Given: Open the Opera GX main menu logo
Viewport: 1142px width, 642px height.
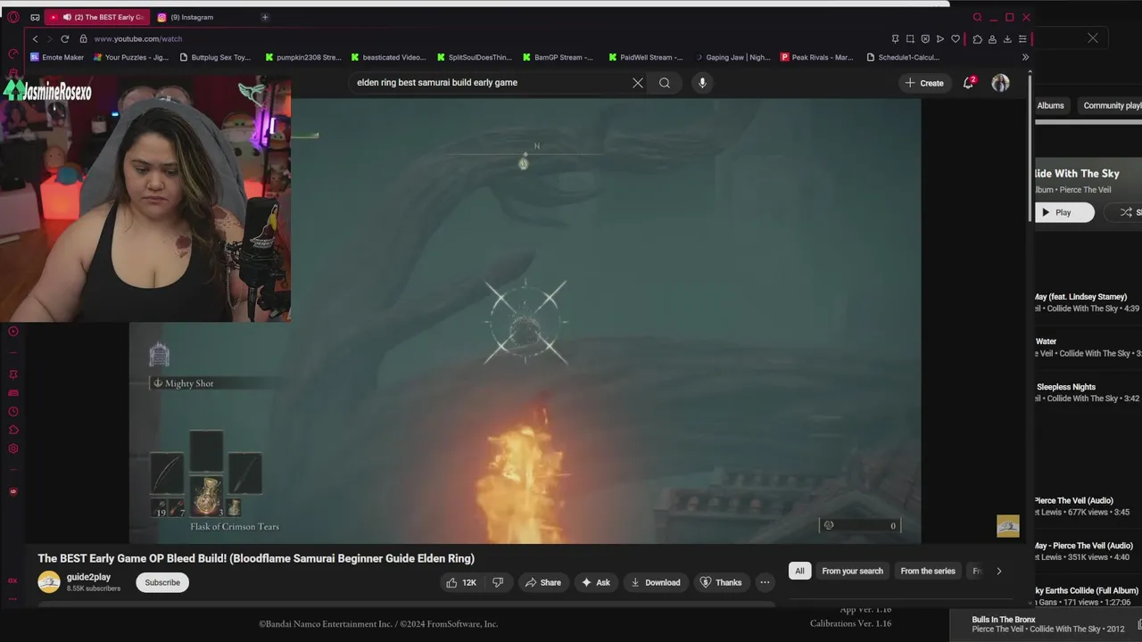Looking at the screenshot, I should 12,17.
